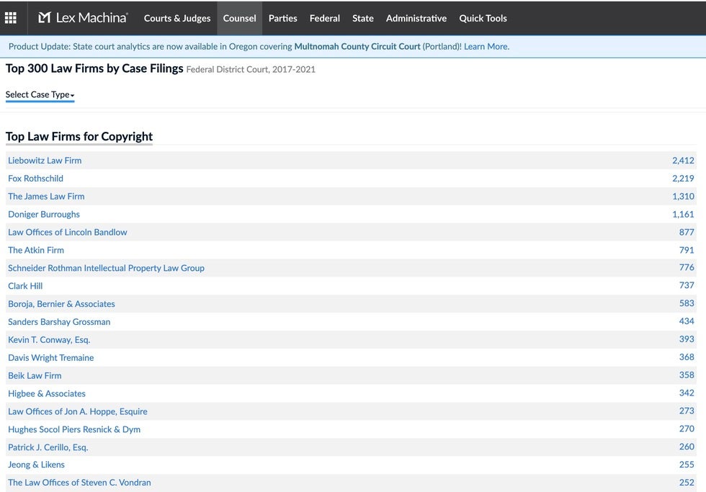Click the 255 filings count
The height and width of the screenshot is (492, 706).
(x=687, y=465)
